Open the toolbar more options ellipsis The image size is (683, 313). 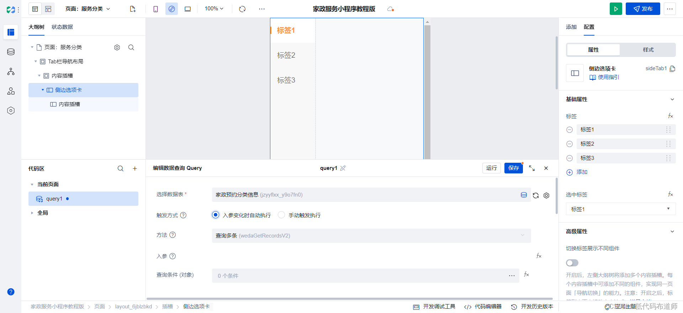(262, 9)
